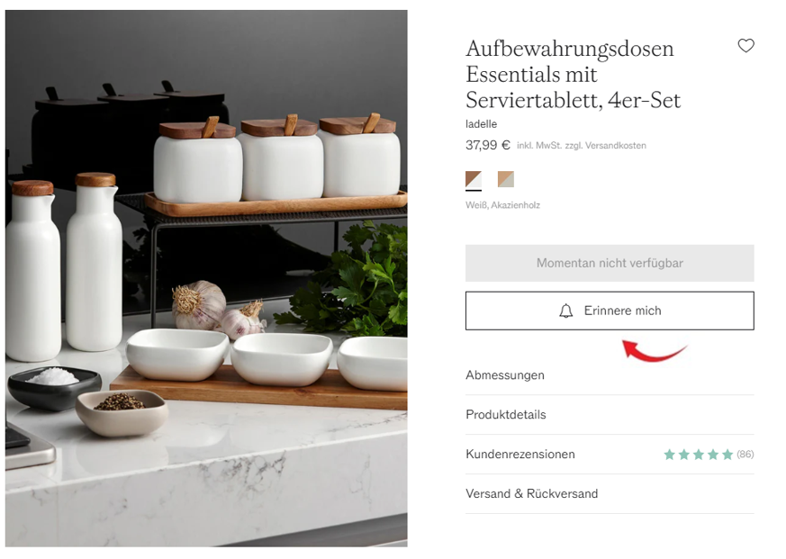This screenshot has width=786, height=559.
Task: Click the 'Momentan nicht verfügbar' button
Action: [x=610, y=263]
